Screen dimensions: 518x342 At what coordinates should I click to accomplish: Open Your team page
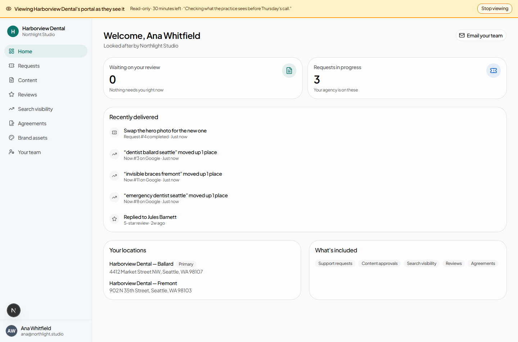coord(46,152)
